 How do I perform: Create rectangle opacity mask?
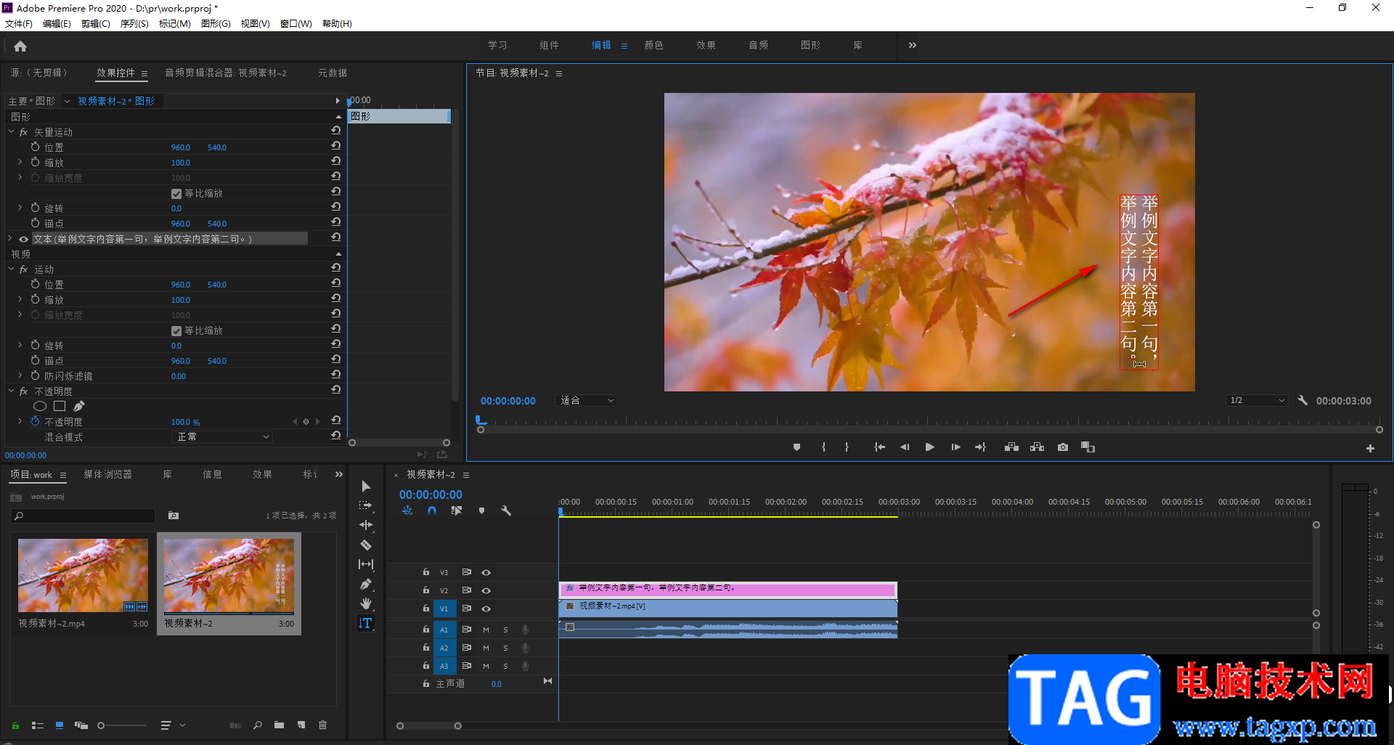pos(60,407)
